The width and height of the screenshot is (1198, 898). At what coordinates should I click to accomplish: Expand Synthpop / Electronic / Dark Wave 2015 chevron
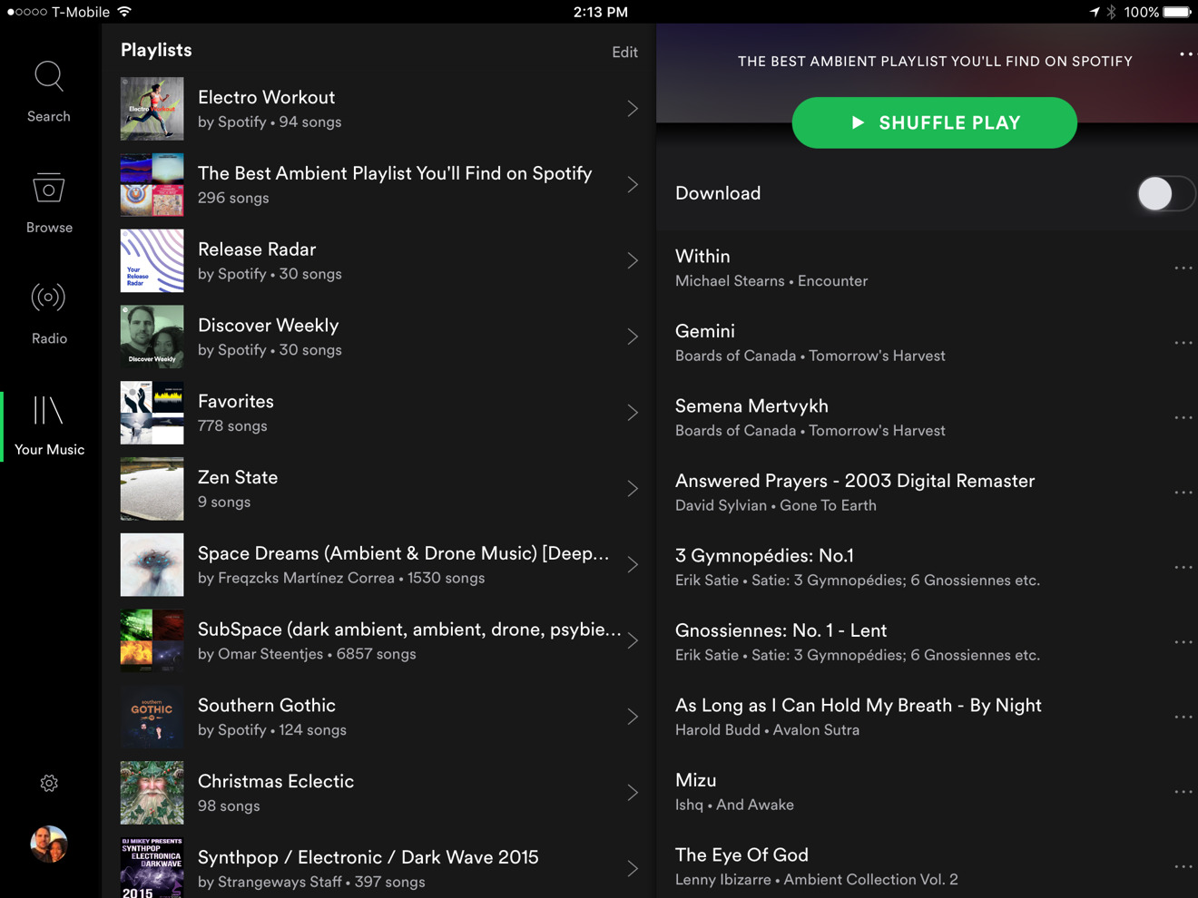coord(633,868)
